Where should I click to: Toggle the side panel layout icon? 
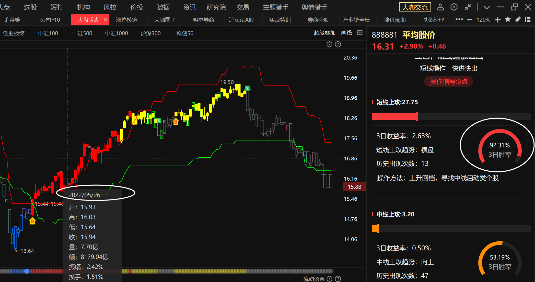pyautogui.click(x=528, y=19)
